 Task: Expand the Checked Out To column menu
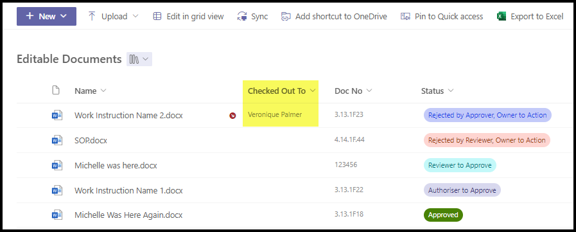pyautogui.click(x=313, y=91)
